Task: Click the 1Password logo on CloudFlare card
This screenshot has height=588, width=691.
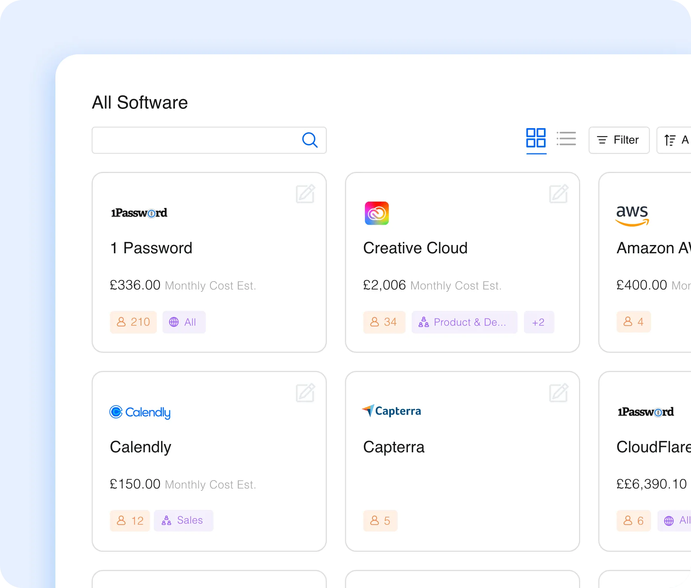Action: [x=646, y=412]
